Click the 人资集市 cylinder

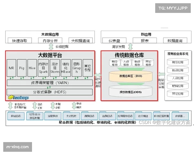click(126, 63)
